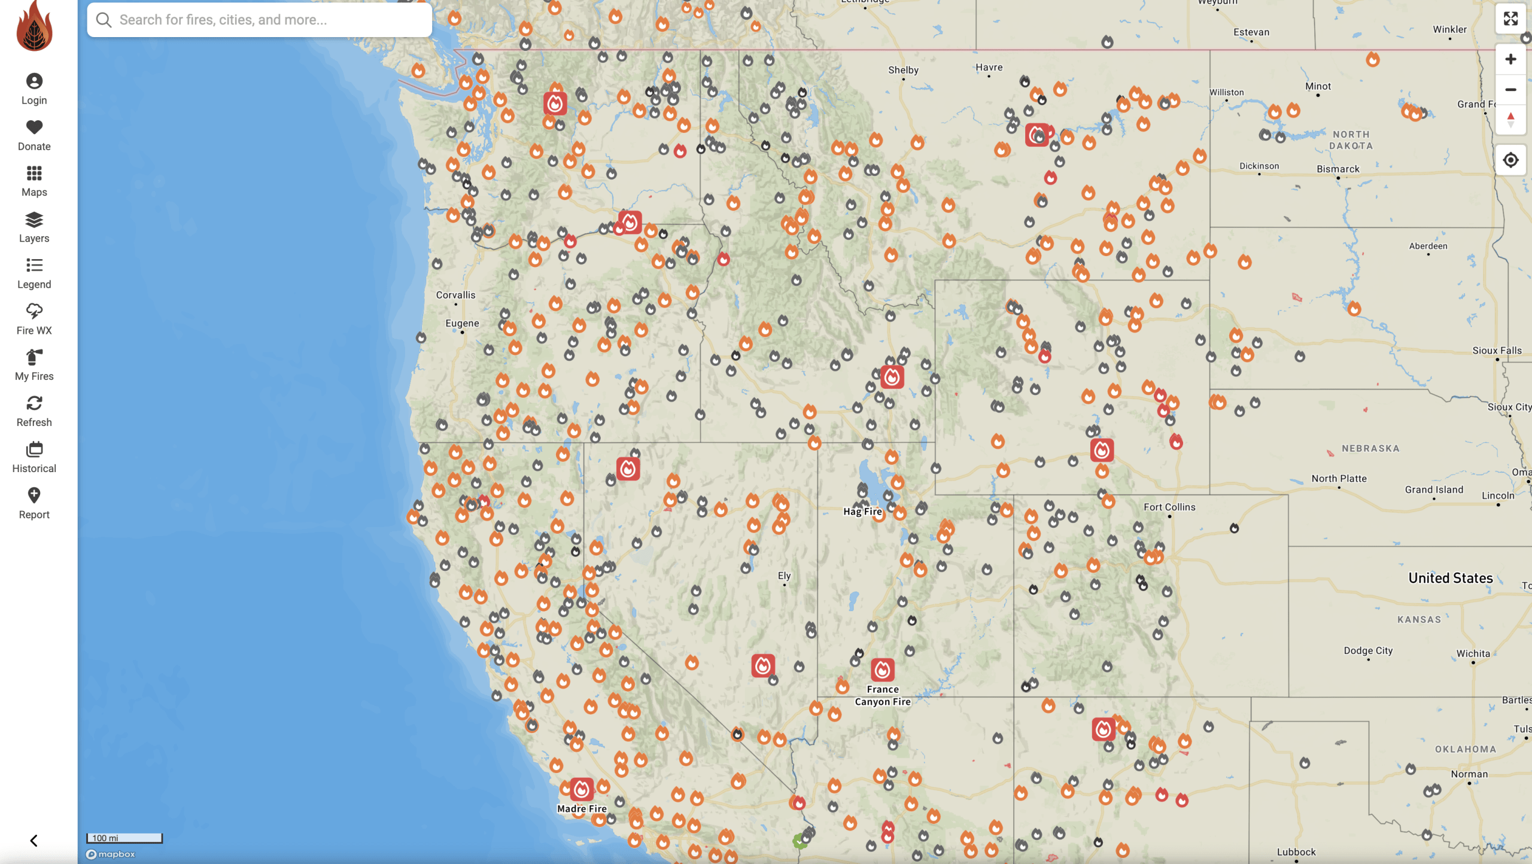Click the Dickinson city label
The width and height of the screenshot is (1532, 864).
coord(1259,166)
